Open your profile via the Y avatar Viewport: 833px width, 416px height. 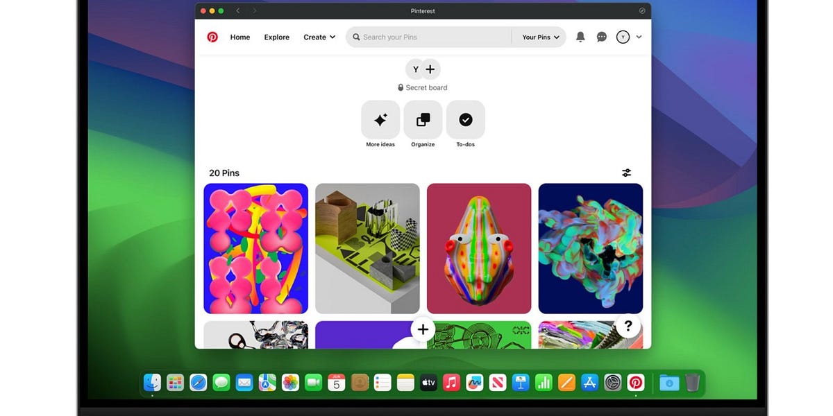pyautogui.click(x=623, y=37)
